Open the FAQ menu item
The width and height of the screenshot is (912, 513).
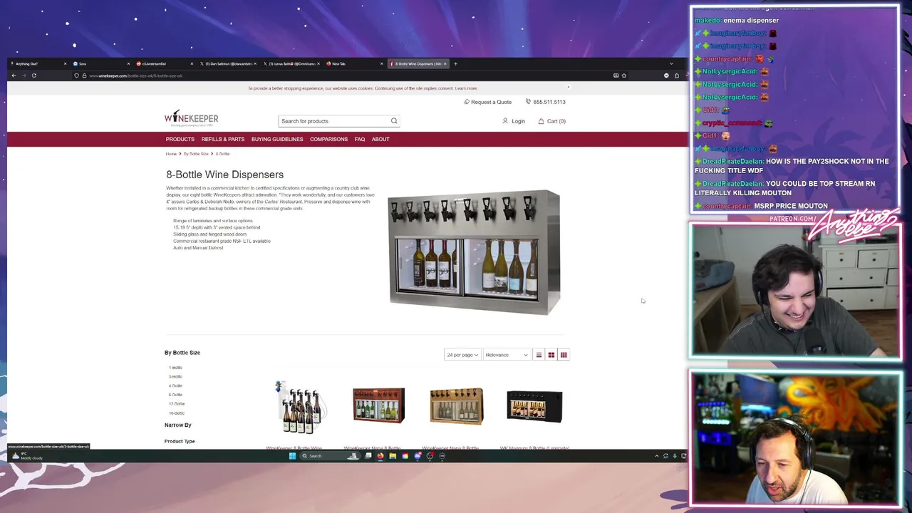360,140
